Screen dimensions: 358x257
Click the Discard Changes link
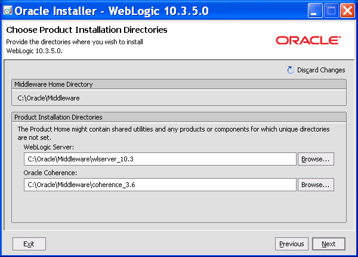pos(321,70)
